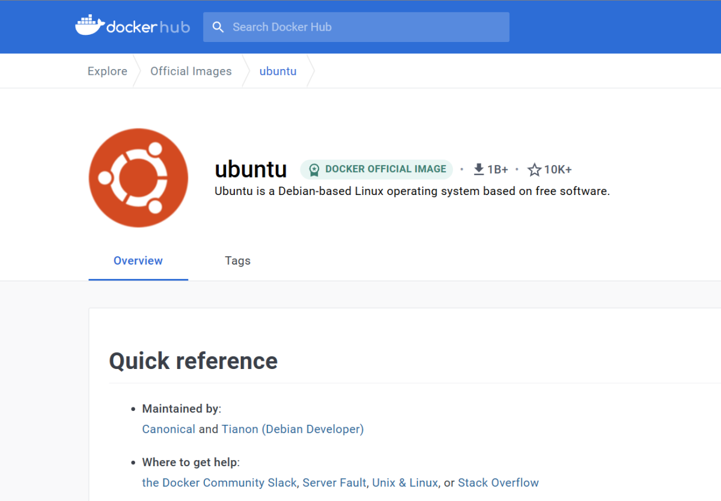Image resolution: width=721 pixels, height=501 pixels.
Task: Click the 'Maintained by' label
Action: click(x=180, y=409)
